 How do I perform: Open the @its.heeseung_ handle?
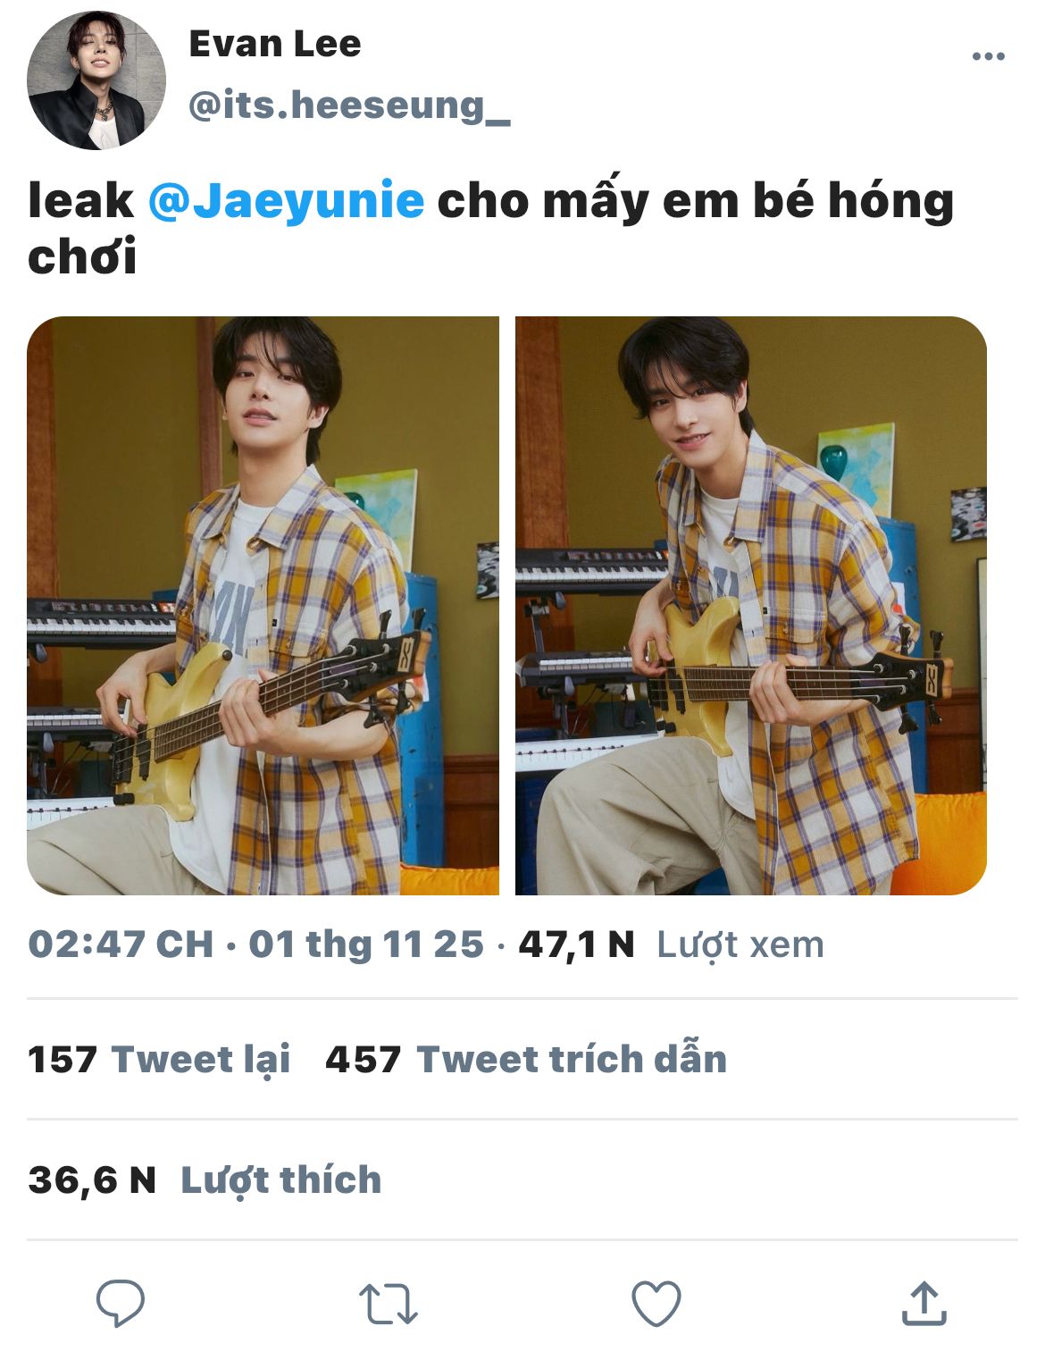pos(349,105)
